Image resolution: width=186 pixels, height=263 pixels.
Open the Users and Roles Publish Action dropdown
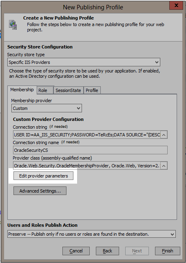point(91,234)
